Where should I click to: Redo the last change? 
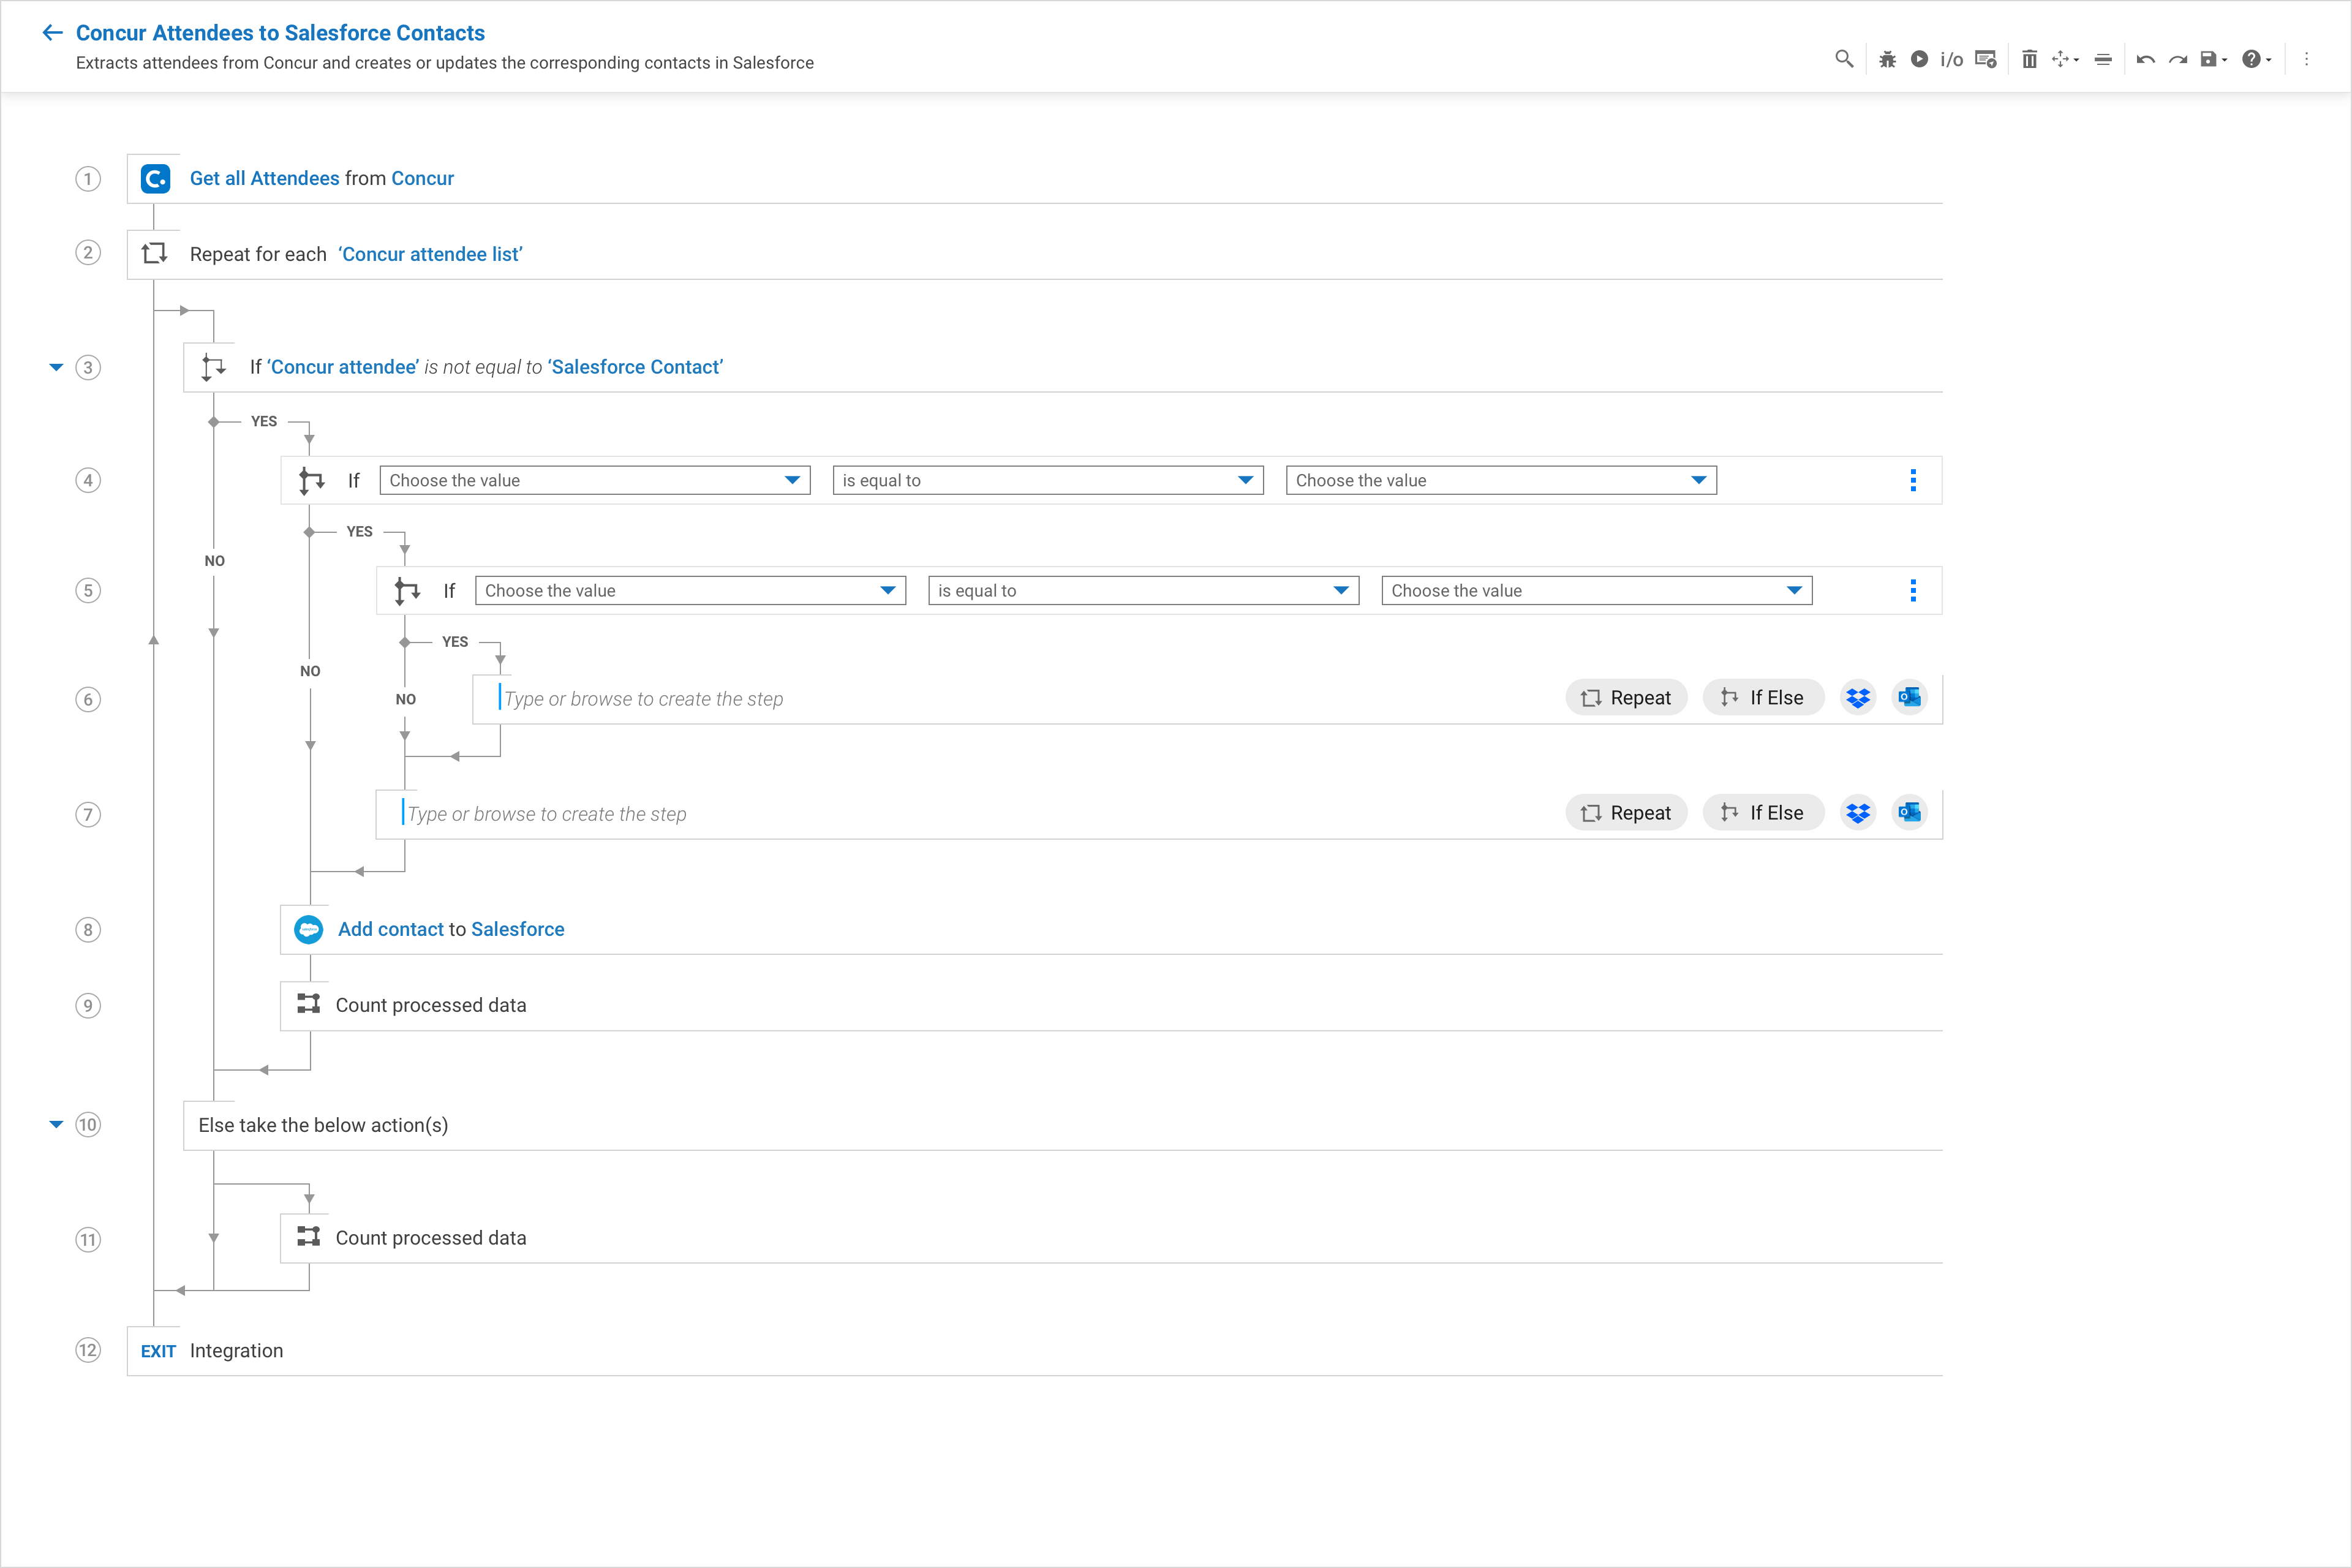[2178, 59]
